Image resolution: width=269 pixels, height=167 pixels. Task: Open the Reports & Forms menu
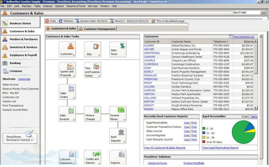[76, 6]
